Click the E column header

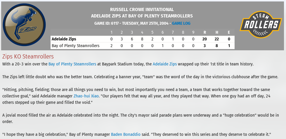229,33
